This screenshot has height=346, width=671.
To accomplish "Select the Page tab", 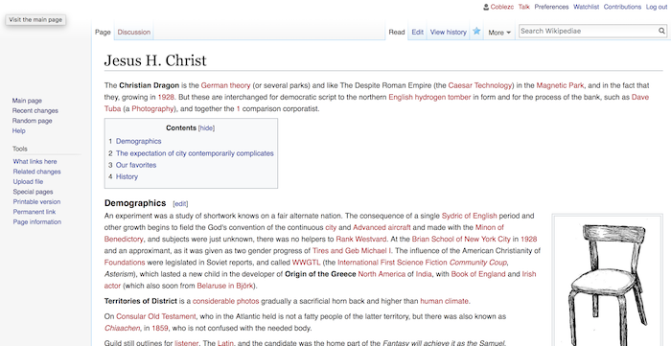I will click(x=103, y=32).
